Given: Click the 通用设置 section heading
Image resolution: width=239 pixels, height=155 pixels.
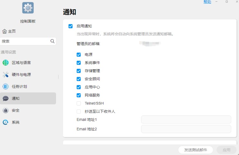Looking at the screenshot, I should [x=8, y=52].
